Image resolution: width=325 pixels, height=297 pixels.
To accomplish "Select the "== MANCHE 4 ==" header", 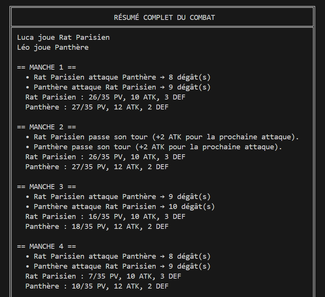I will coord(47,246).
